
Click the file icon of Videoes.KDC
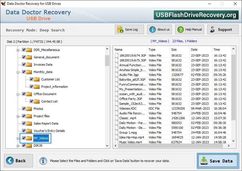coord(117,108)
